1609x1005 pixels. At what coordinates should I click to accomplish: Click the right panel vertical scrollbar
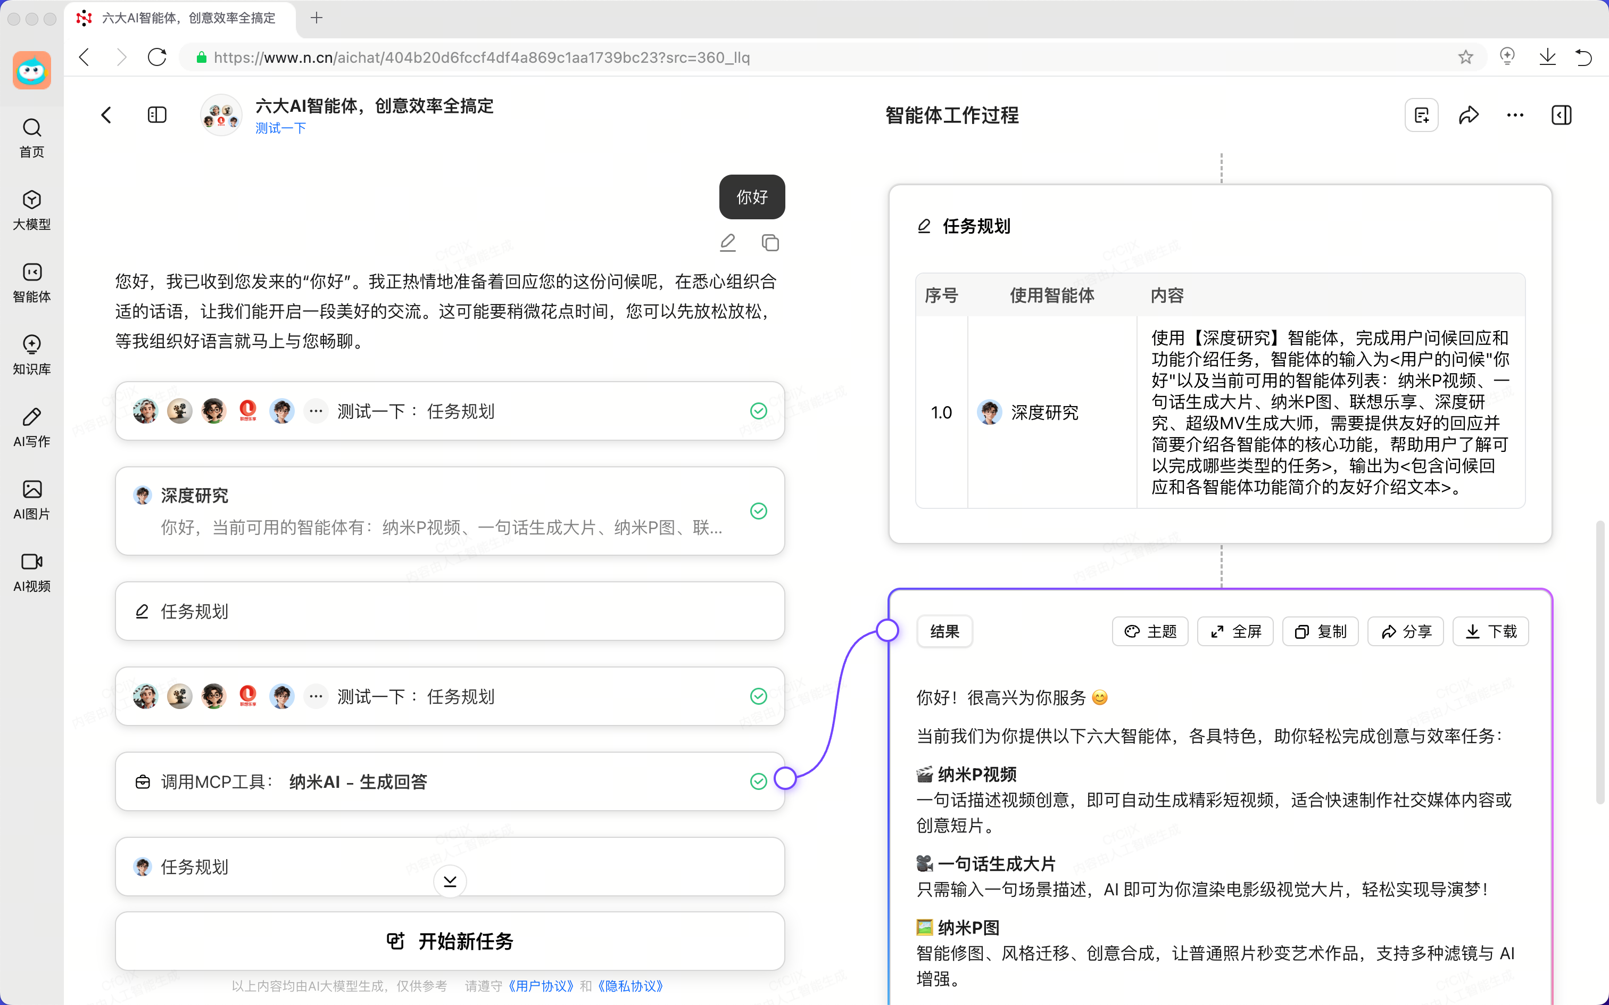(1600, 663)
